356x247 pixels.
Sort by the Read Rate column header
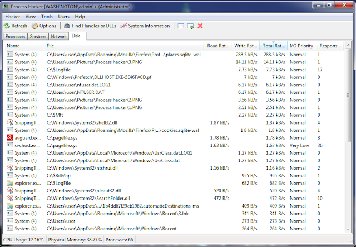coord(217,46)
